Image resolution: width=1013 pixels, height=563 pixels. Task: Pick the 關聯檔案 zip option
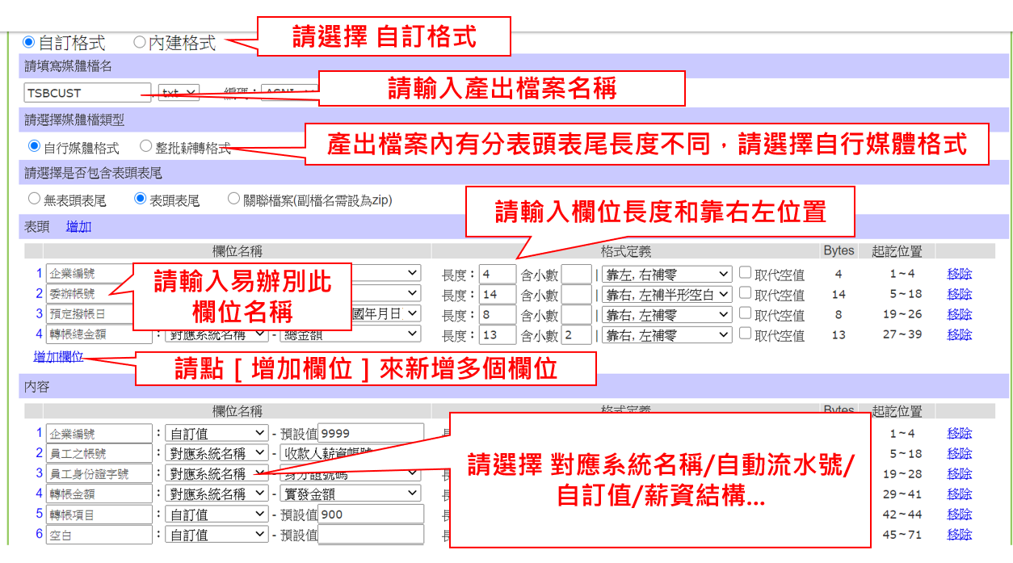[x=234, y=197]
